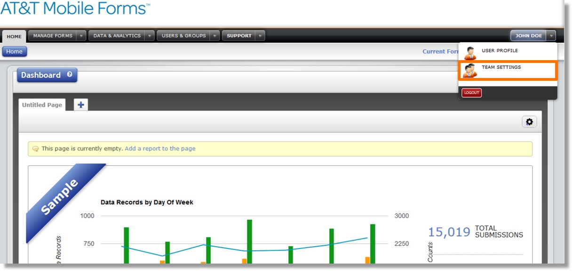Open the Data & Analytics menu
The height and width of the screenshot is (272, 573).
[117, 36]
